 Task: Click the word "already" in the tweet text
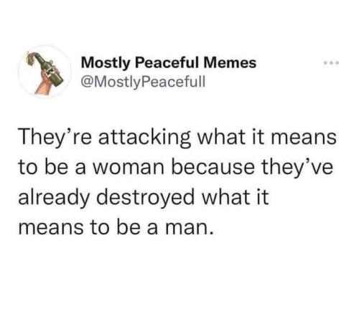(53, 198)
